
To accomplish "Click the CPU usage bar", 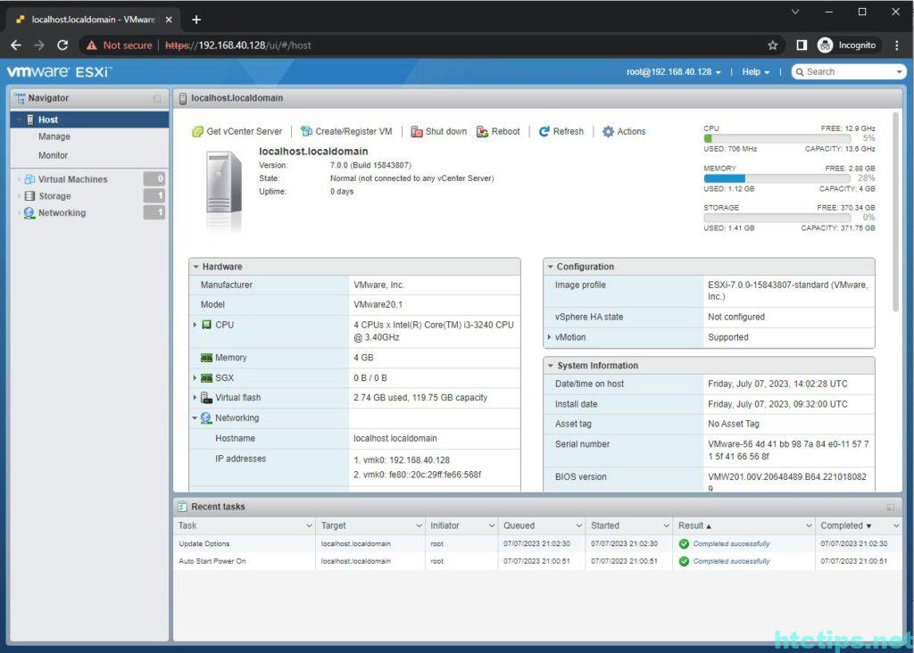I will [x=777, y=138].
